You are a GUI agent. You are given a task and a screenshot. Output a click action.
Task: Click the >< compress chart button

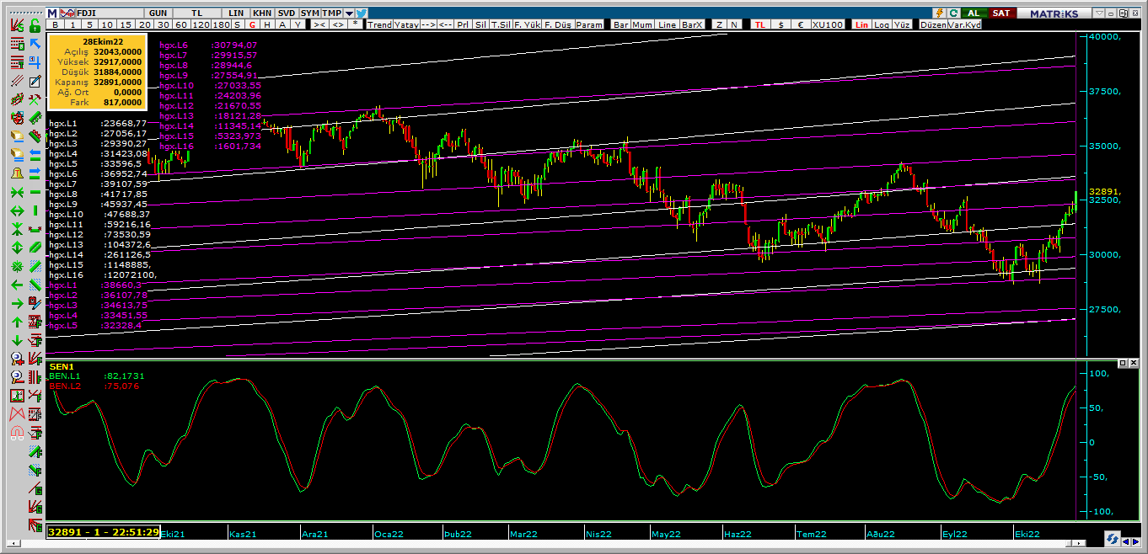(319, 24)
